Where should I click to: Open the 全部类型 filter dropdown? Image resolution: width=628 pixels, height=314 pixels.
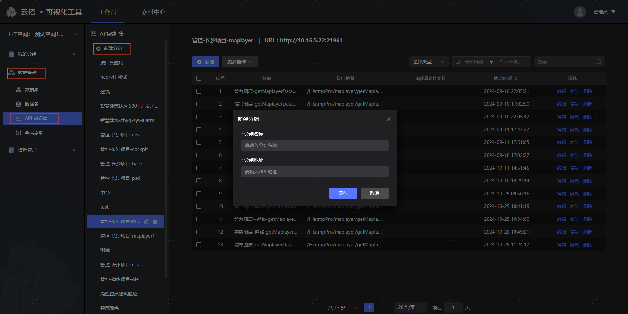[x=428, y=62]
